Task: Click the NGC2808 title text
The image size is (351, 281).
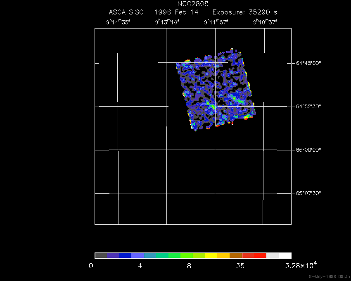Action: (193, 4)
